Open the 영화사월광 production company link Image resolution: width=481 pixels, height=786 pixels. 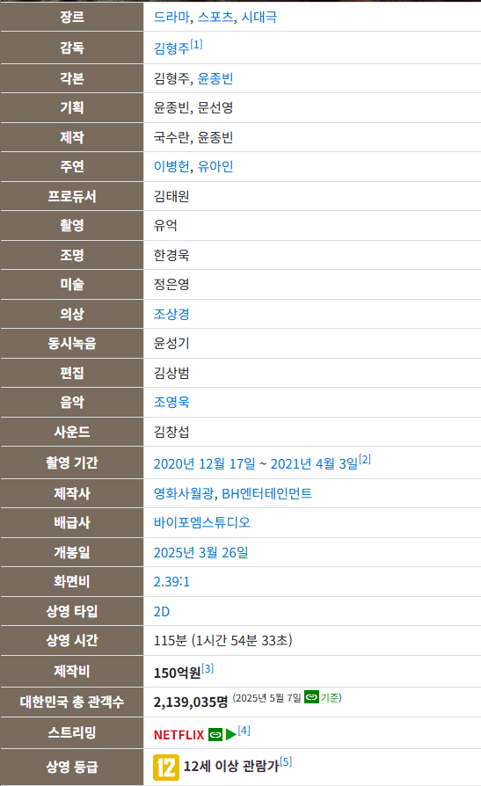(x=184, y=494)
